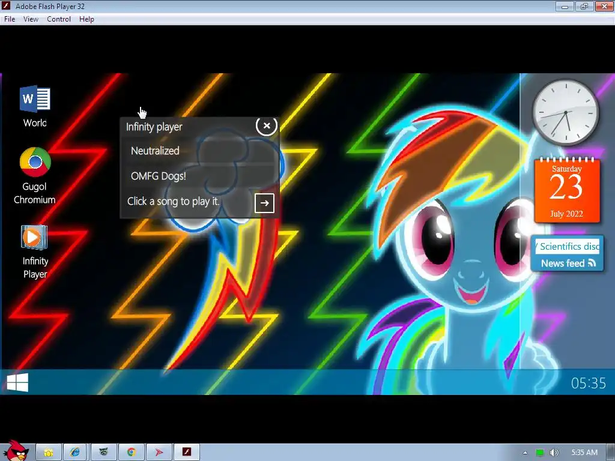Click the Infinity player title text
The image size is (615, 461).
pos(154,127)
